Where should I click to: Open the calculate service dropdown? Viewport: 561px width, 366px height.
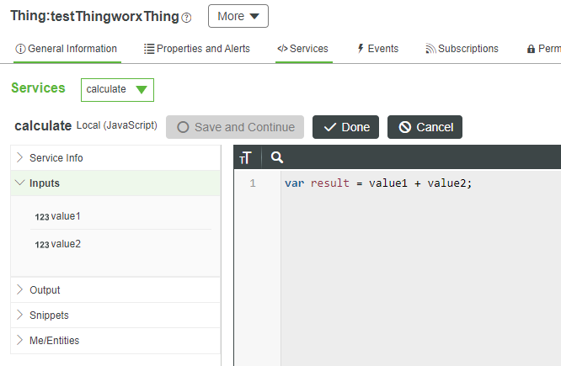pyautogui.click(x=117, y=90)
